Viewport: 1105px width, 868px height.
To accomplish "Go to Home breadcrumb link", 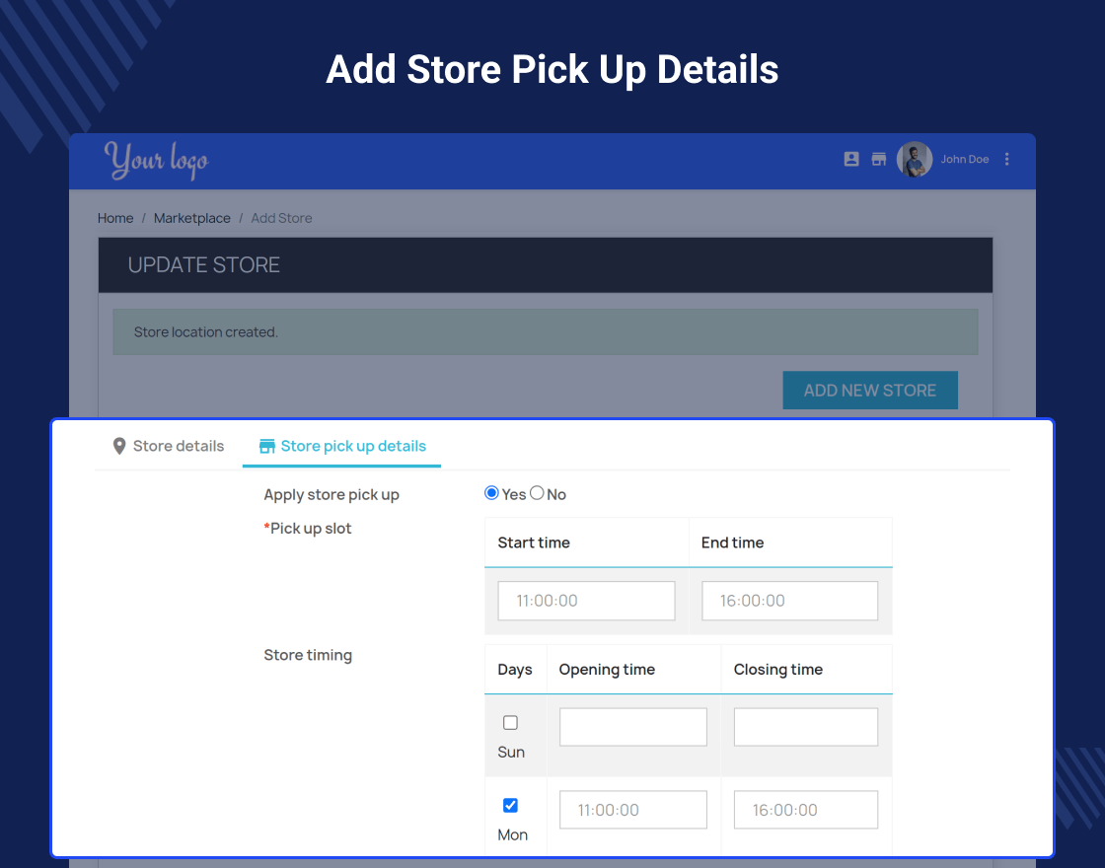I will click(115, 218).
